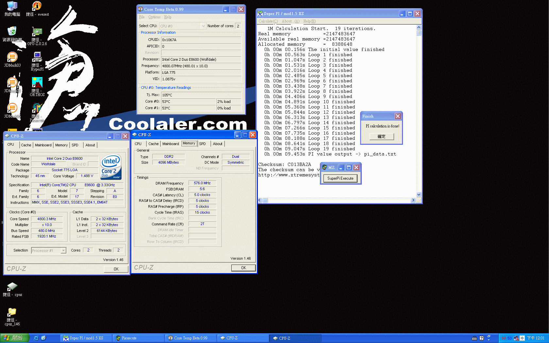
Task: Open Core Temp Help menu
Action: point(168,17)
